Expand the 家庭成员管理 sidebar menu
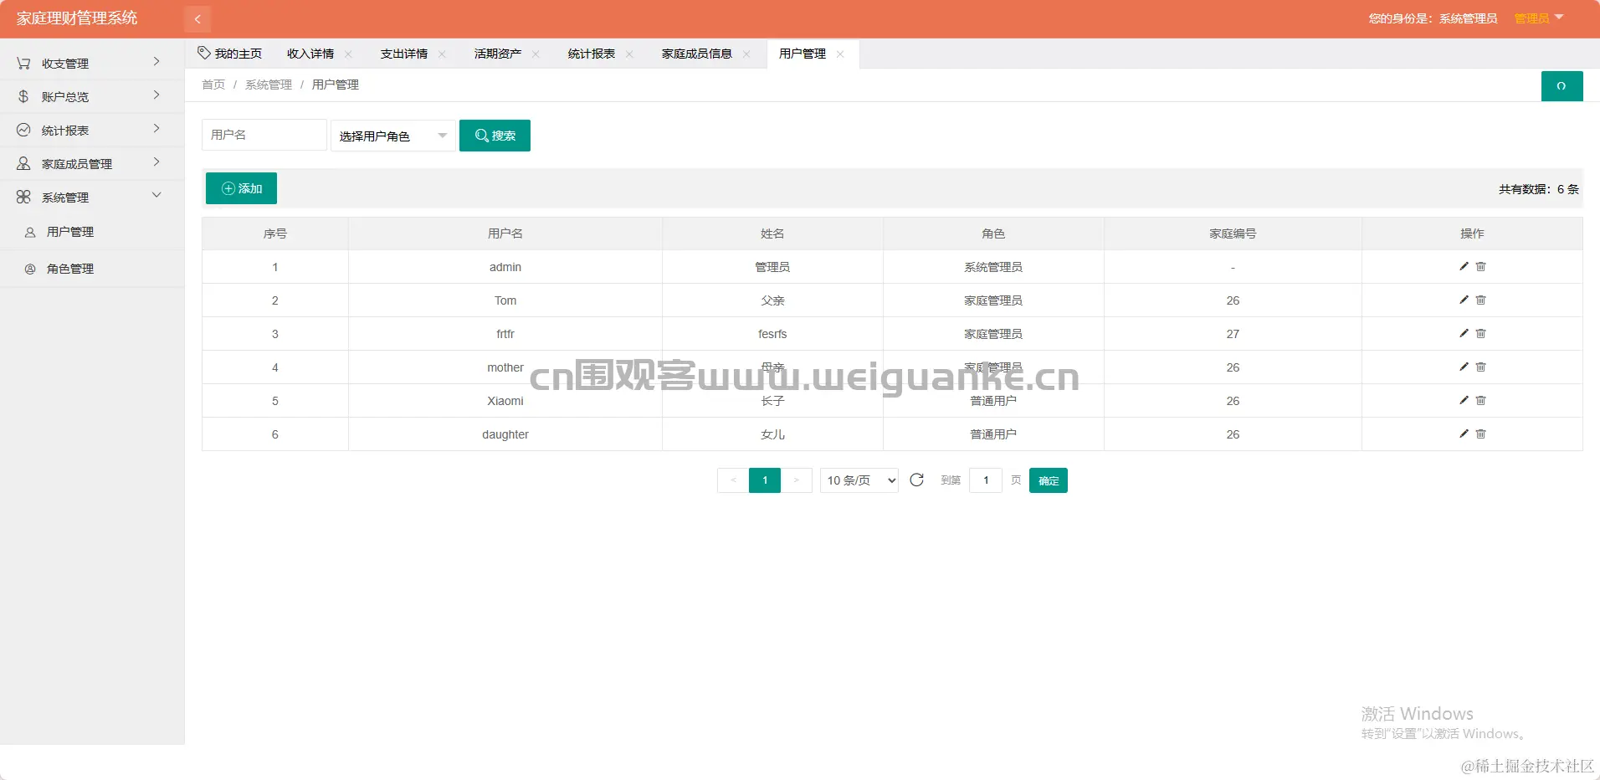The width and height of the screenshot is (1600, 780). (92, 163)
